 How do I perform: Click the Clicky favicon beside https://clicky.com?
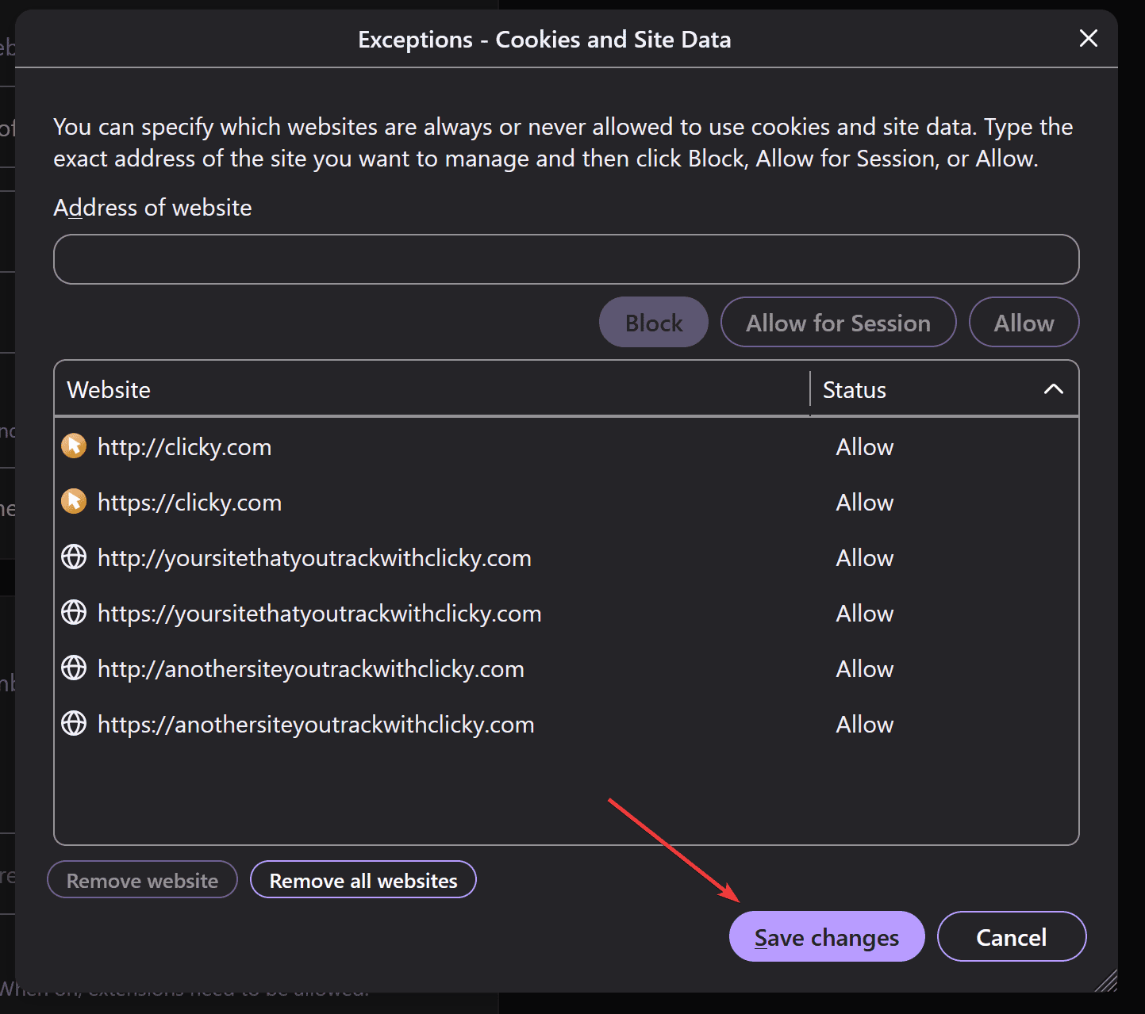[74, 501]
